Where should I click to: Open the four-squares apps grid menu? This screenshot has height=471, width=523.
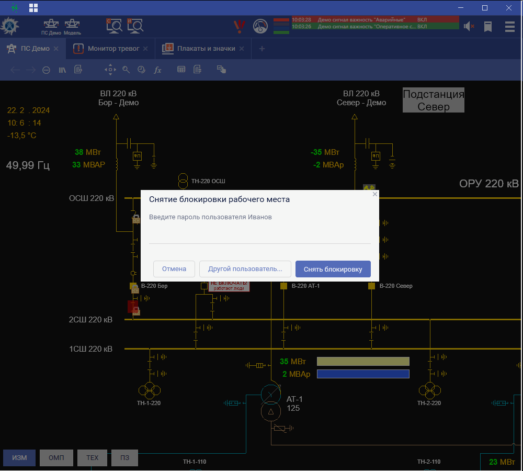click(33, 8)
